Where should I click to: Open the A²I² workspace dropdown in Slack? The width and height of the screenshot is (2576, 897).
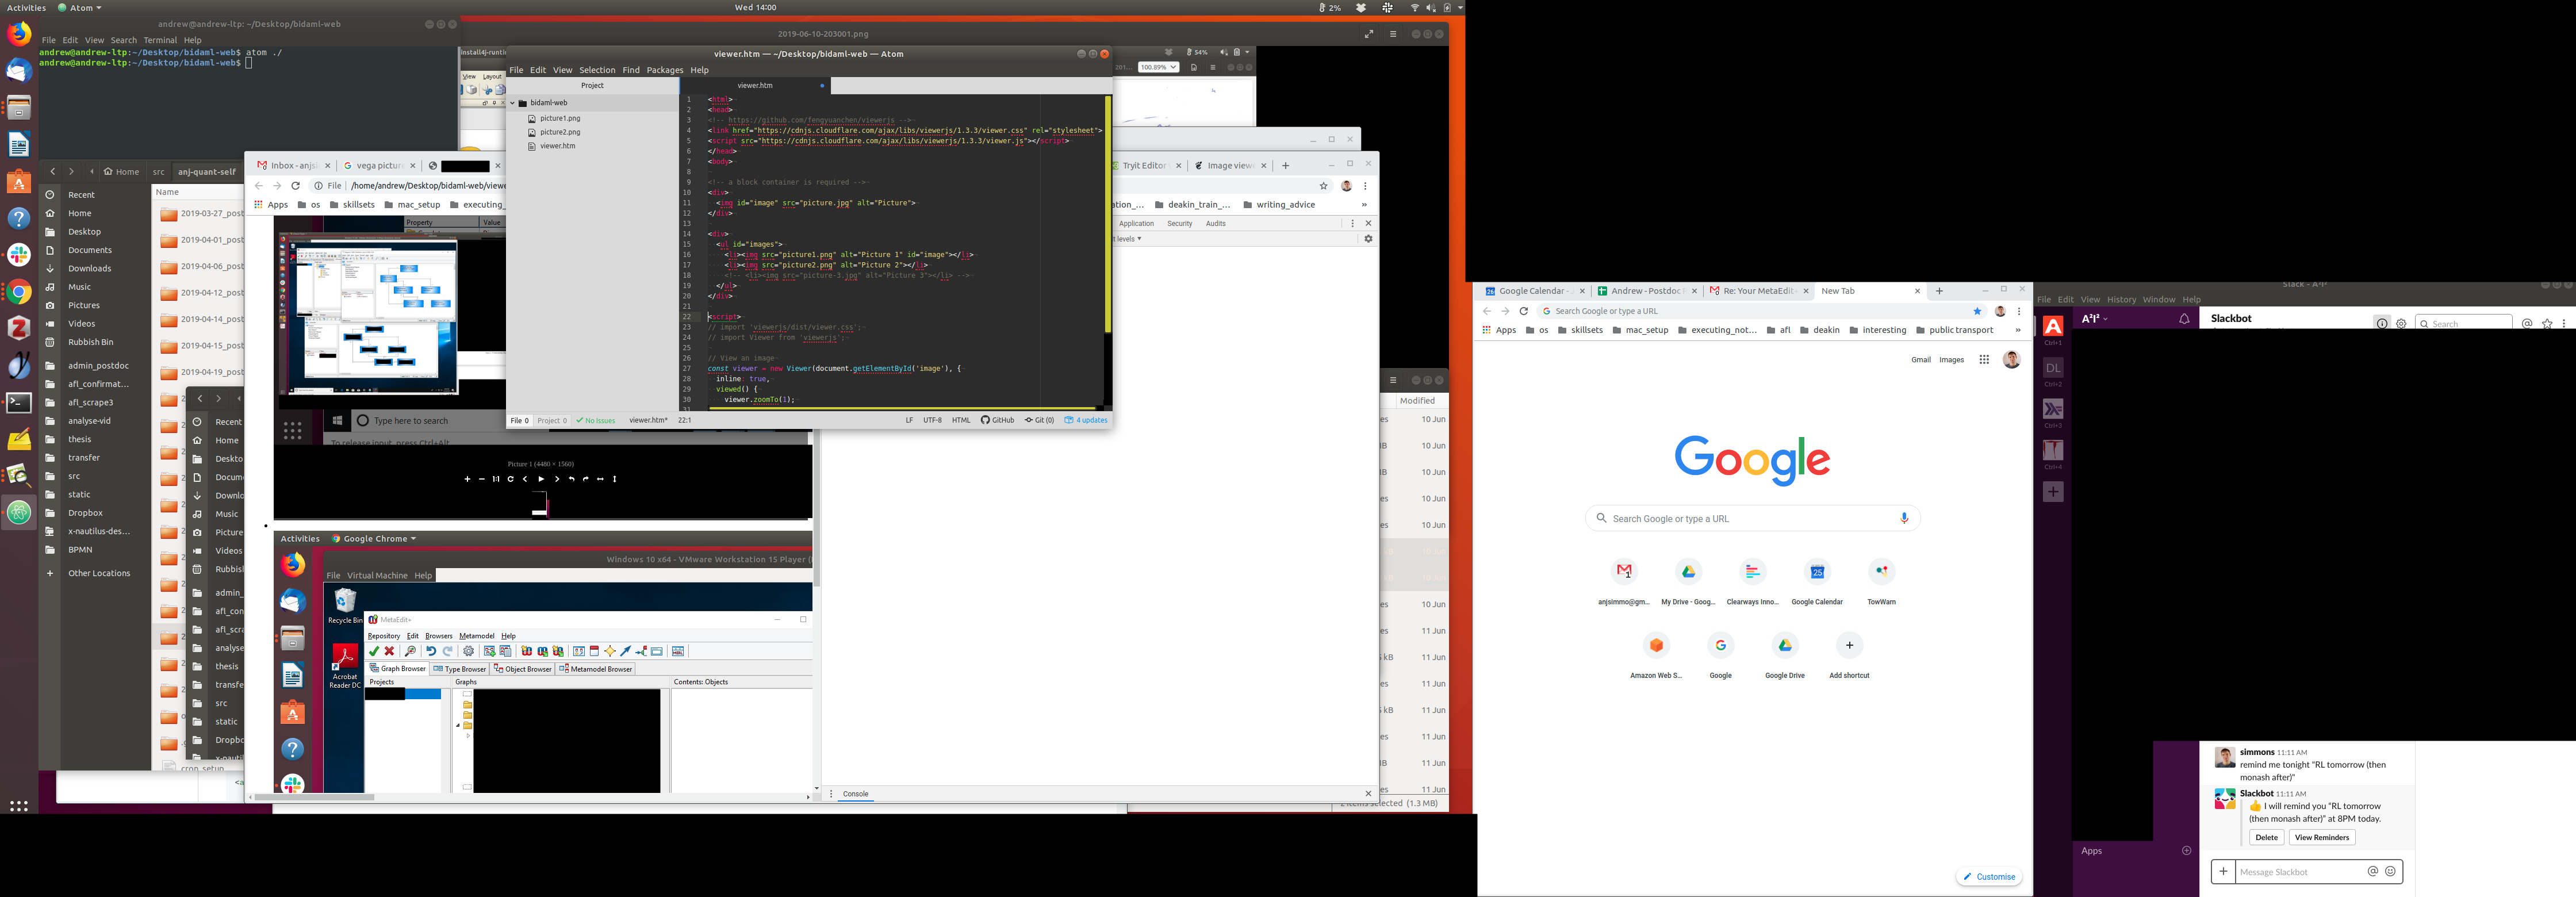point(2095,319)
